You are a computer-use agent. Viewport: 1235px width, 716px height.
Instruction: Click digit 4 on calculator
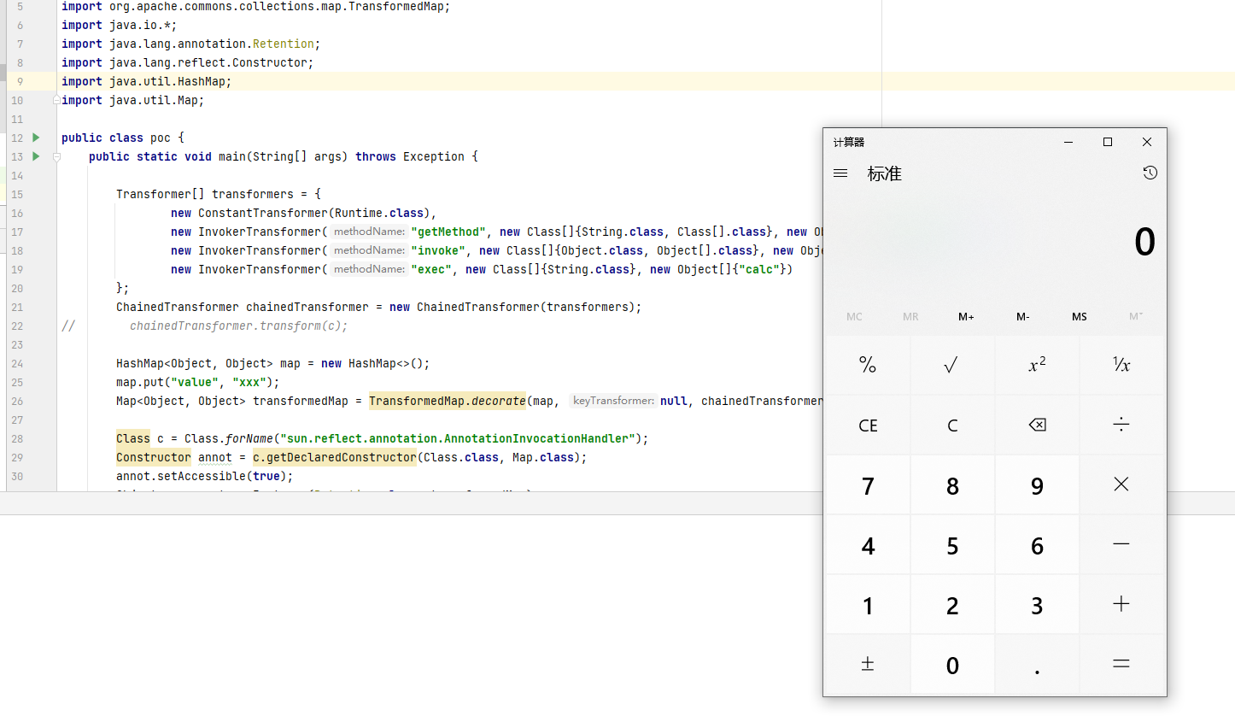868,544
